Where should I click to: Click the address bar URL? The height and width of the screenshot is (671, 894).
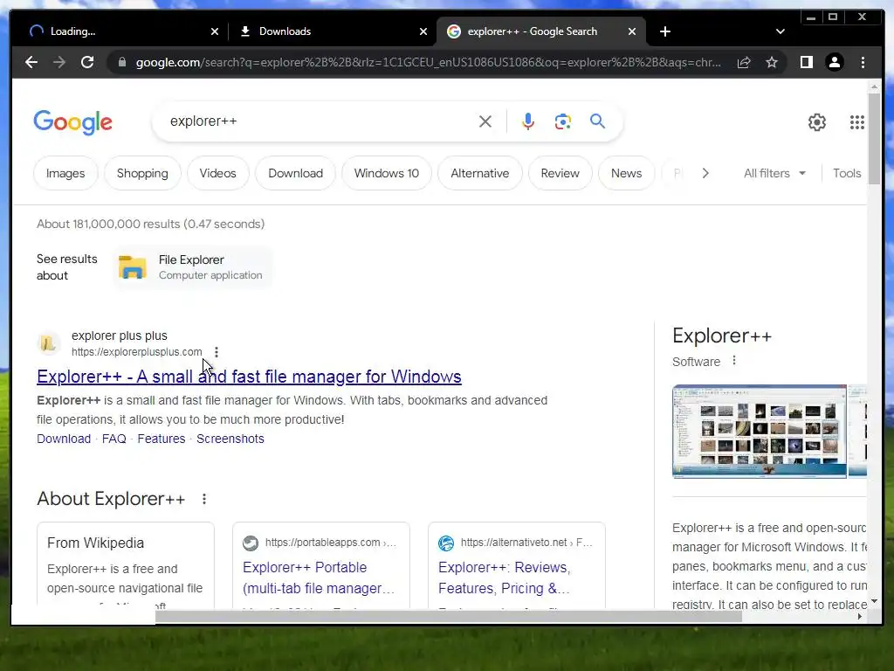click(x=428, y=62)
